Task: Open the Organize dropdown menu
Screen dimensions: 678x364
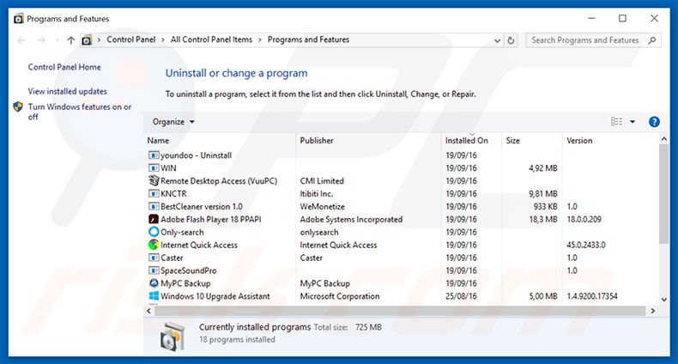Action: (173, 122)
